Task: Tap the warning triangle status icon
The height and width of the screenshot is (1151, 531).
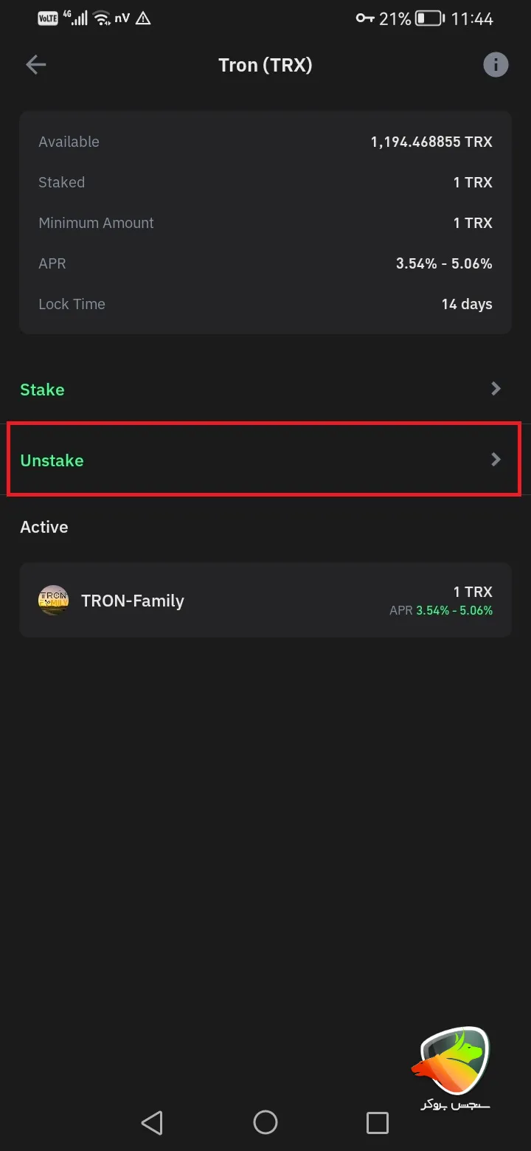Action: 143,18
